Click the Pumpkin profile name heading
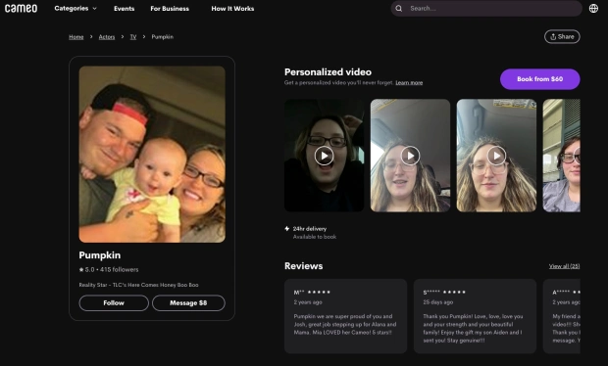Image resolution: width=608 pixels, height=366 pixels. 100,255
